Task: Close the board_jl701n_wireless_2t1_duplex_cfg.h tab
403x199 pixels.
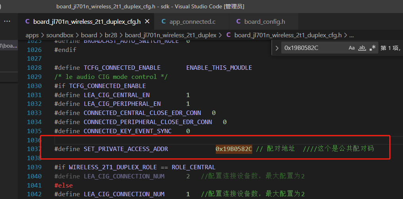Action: tap(147, 22)
